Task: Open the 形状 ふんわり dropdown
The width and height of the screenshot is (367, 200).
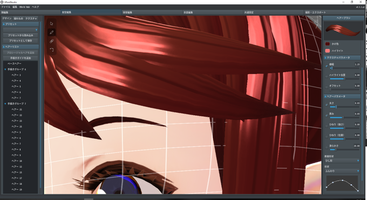Action: pos(342,171)
